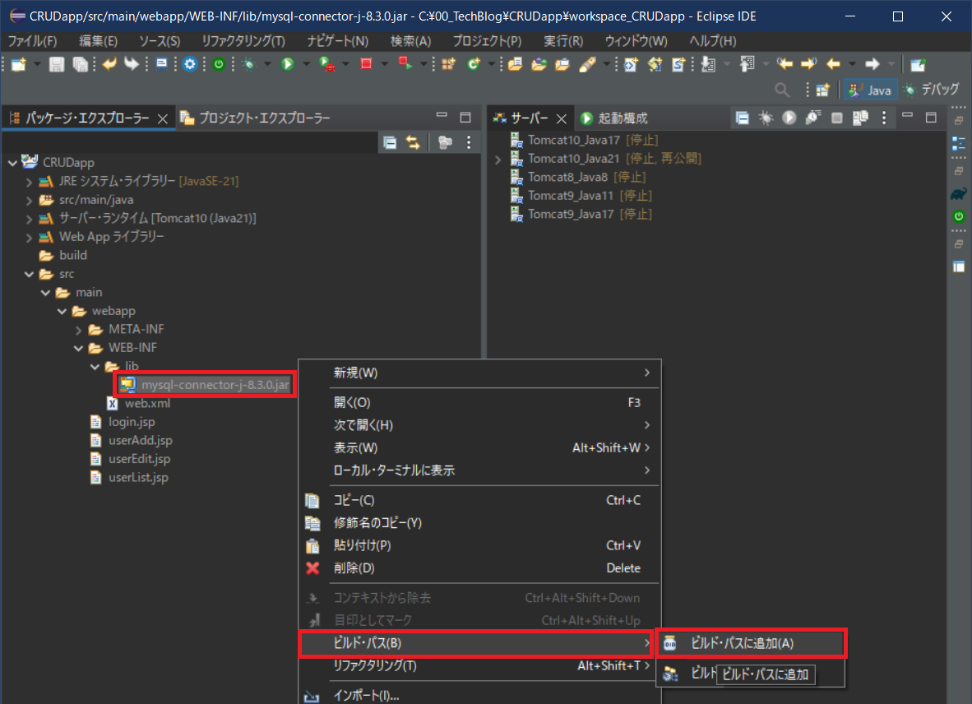Open the ファイル(F) menu
Image resolution: width=972 pixels, height=704 pixels.
(x=32, y=41)
